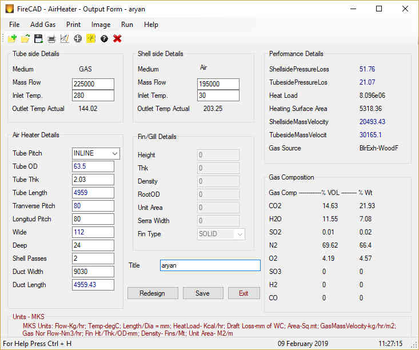Image resolution: width=419 pixels, height=350 pixels.
Task: Open the File menu
Action: pyautogui.click(x=14, y=25)
